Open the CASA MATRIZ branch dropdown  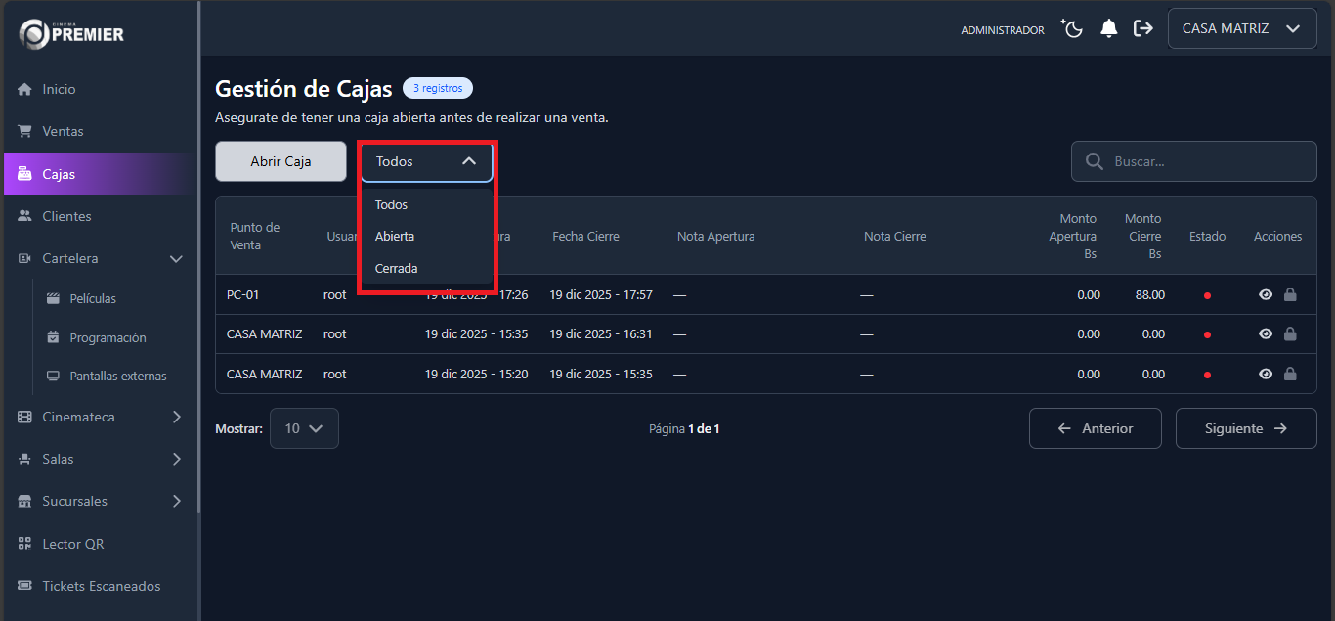pos(1241,29)
